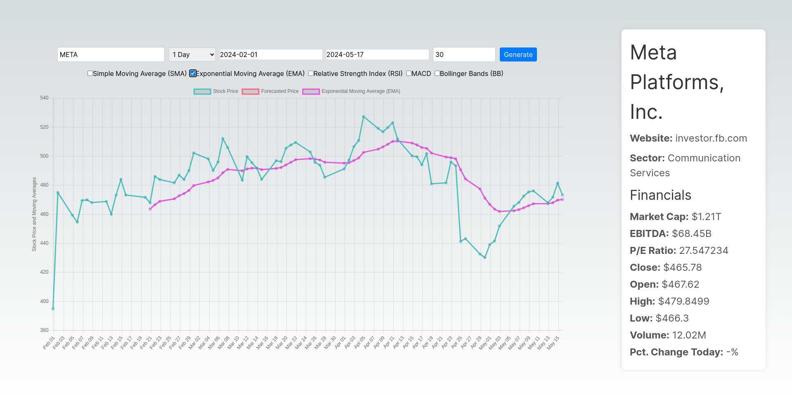Toggle Forecasted Price legend red swatch
The image size is (792, 400).
click(x=251, y=91)
